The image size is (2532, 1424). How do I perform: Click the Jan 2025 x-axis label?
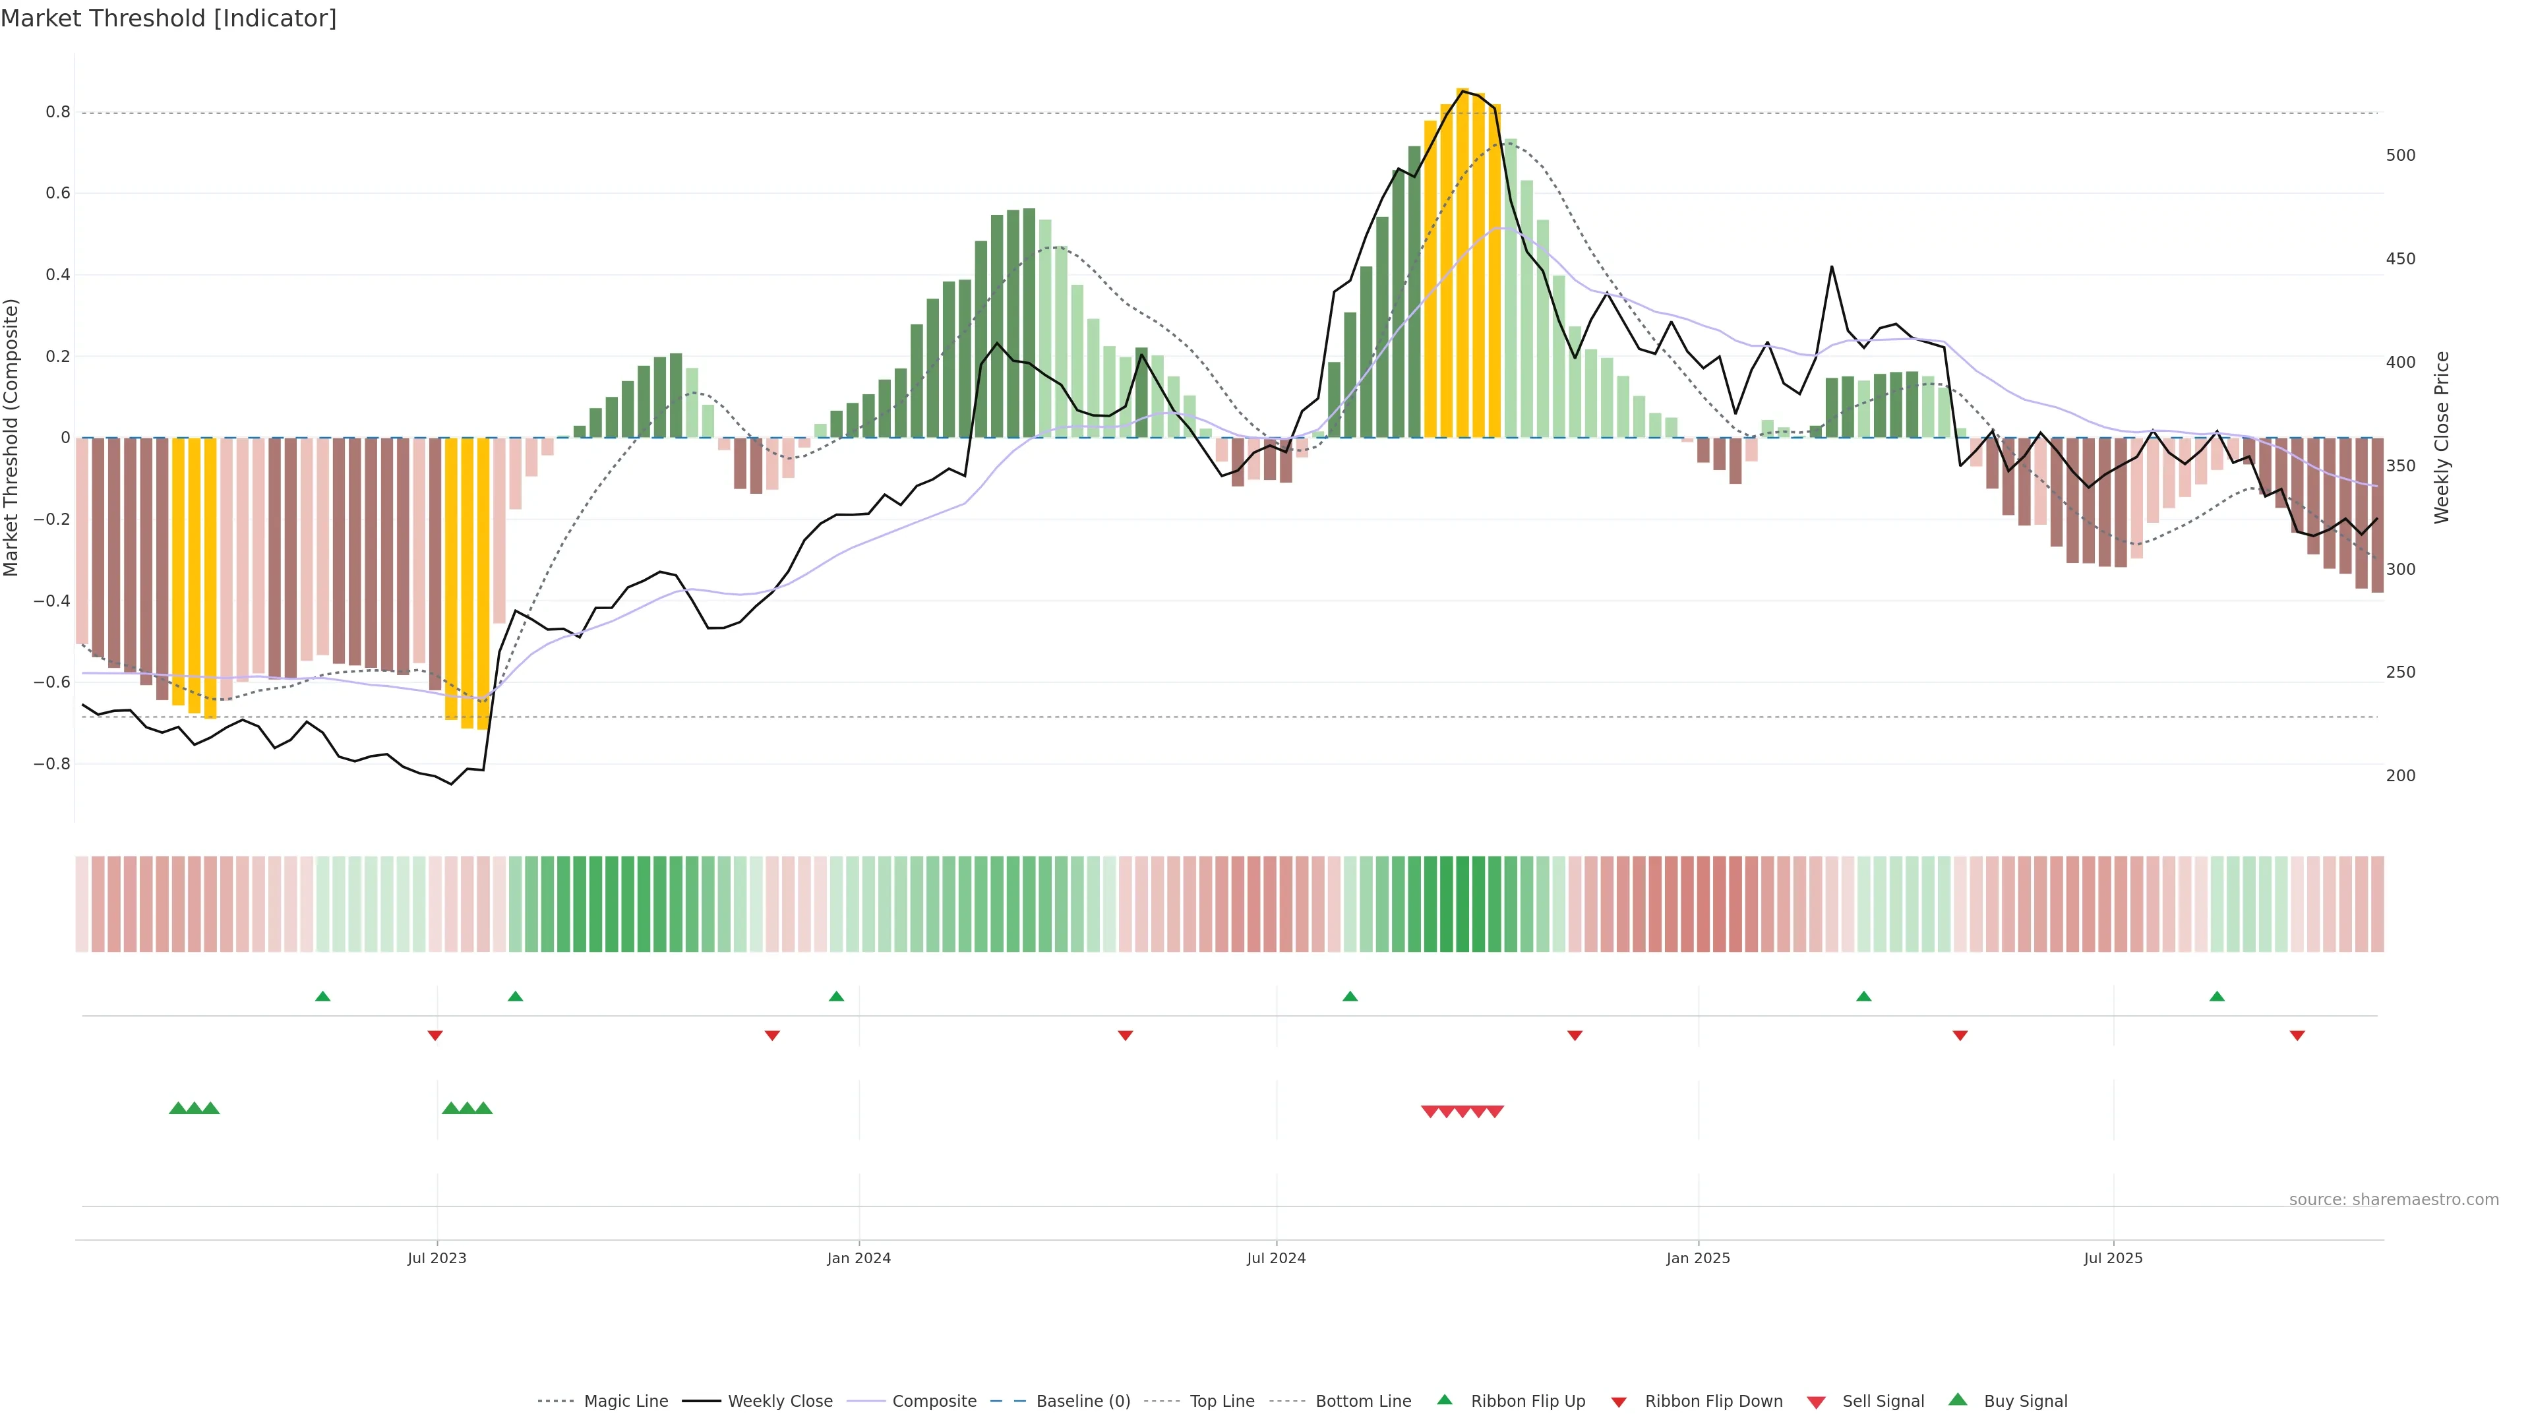coord(1697,1258)
